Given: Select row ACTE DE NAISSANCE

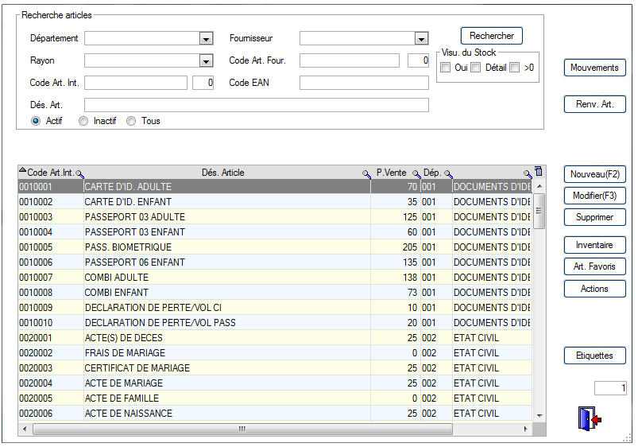Looking at the screenshot, I should (x=275, y=413).
